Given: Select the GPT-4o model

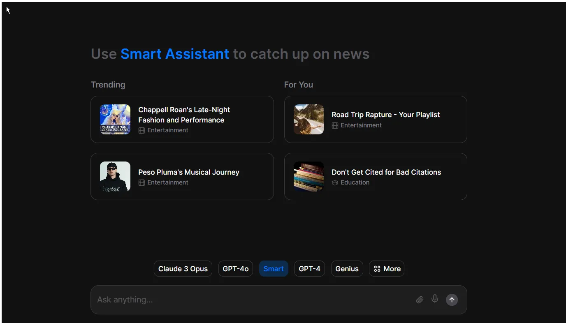Looking at the screenshot, I should point(236,269).
